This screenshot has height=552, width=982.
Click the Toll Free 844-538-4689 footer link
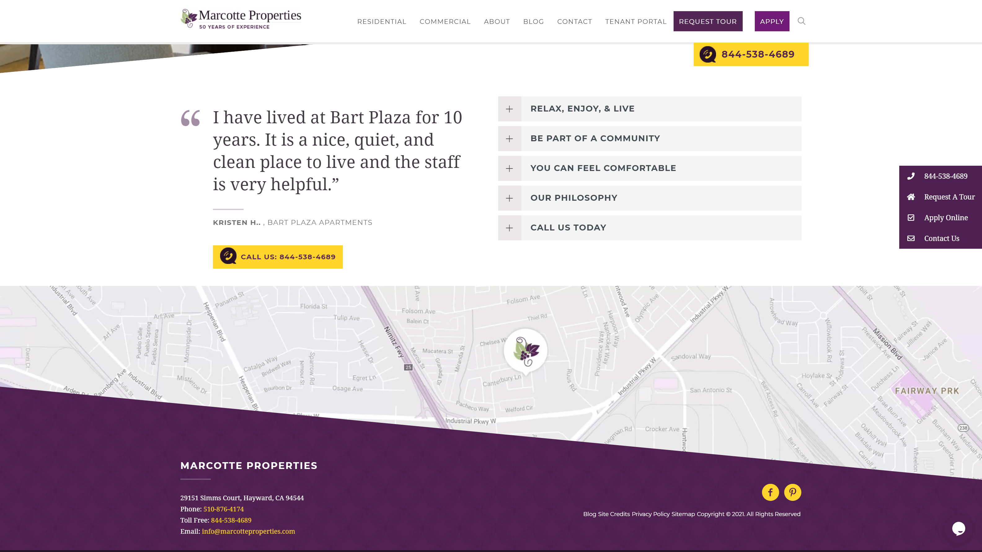click(x=231, y=520)
